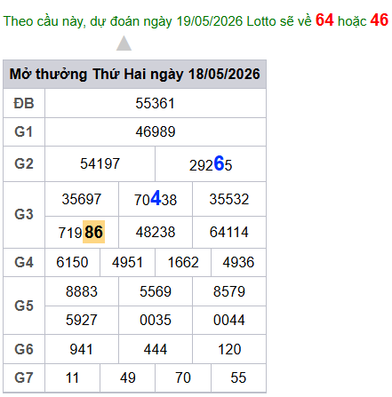Select the G5 row label
The image size is (392, 397).
(24, 306)
